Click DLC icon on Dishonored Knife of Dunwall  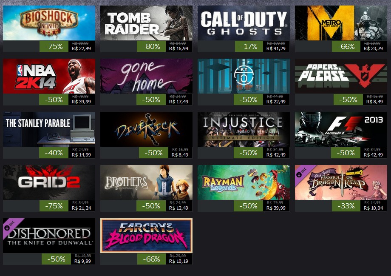coord(9,225)
